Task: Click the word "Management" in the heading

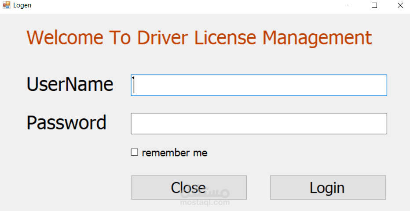Action: (317, 38)
